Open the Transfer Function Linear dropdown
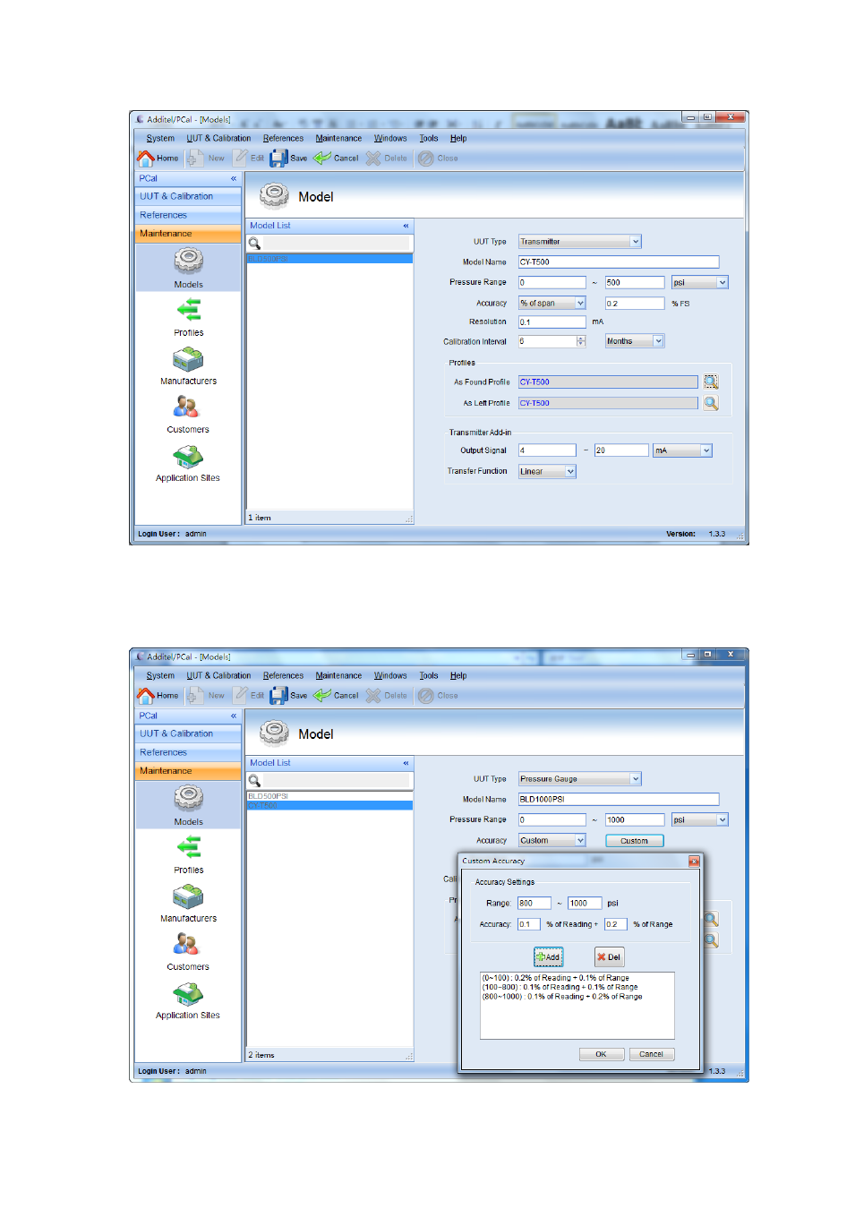Screen dimensions: 855x1209 click(570, 471)
